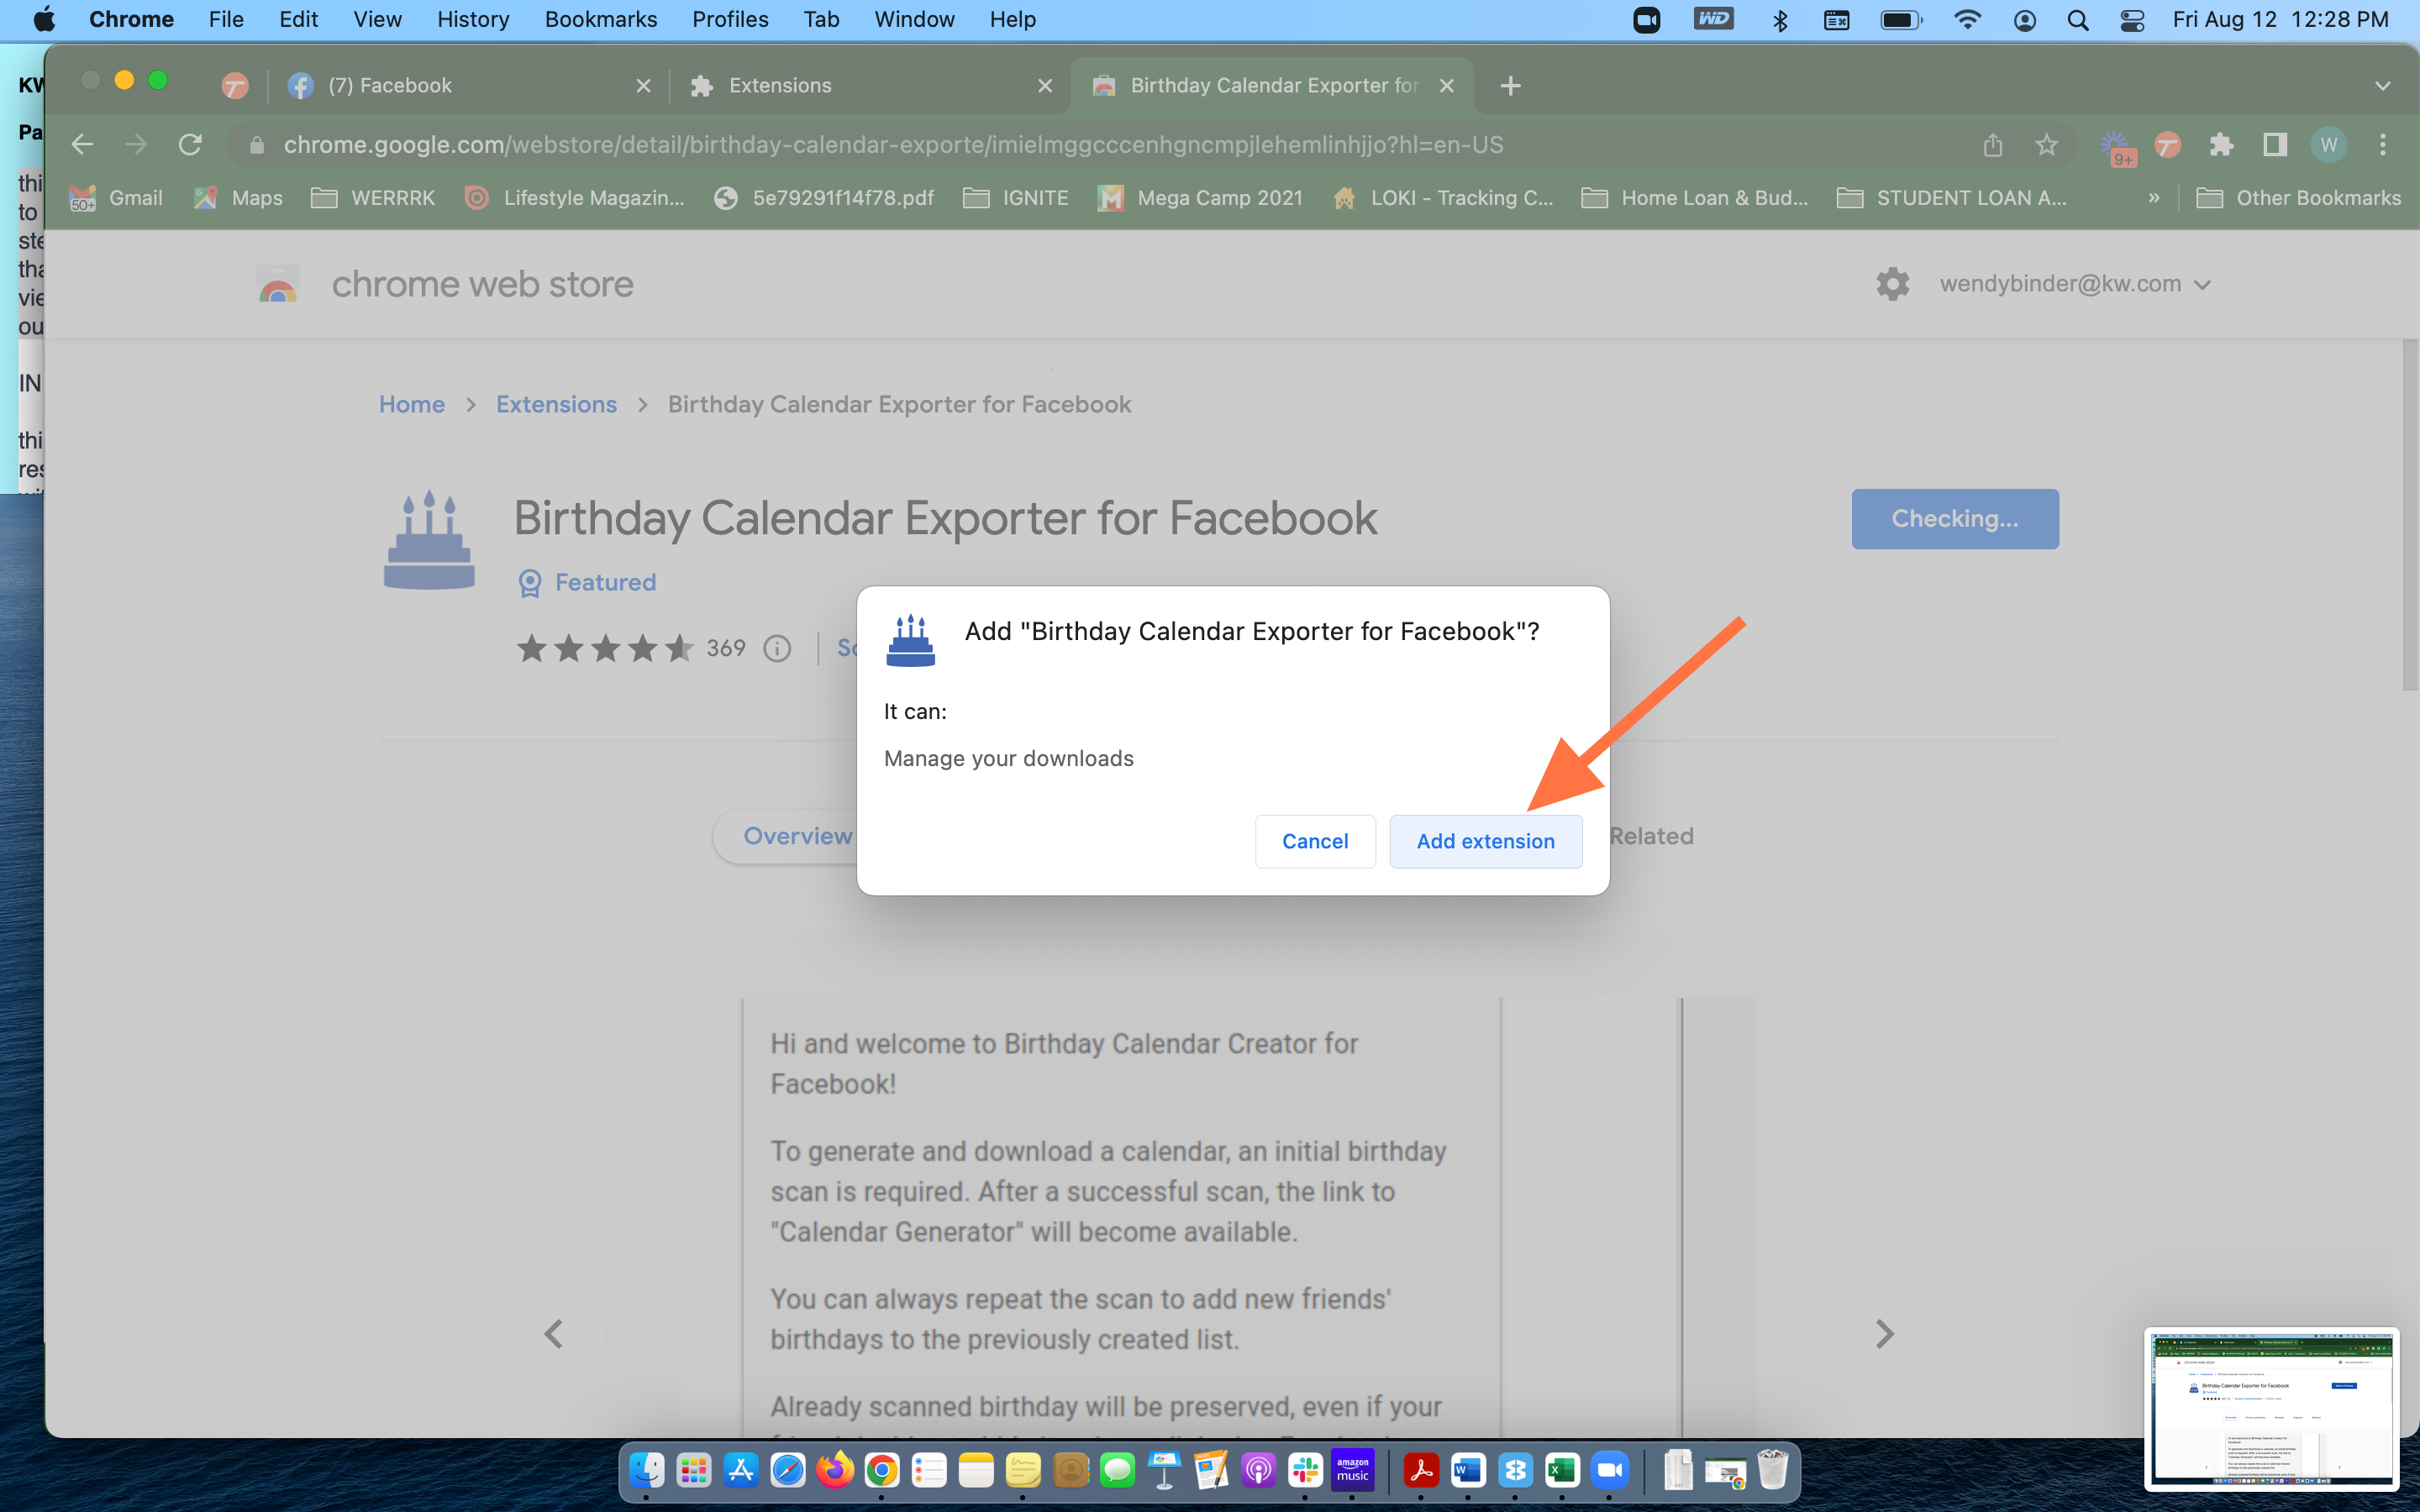This screenshot has width=2420, height=1512.
Task: Open the Extensions puzzle piece menu
Action: (x=2221, y=145)
